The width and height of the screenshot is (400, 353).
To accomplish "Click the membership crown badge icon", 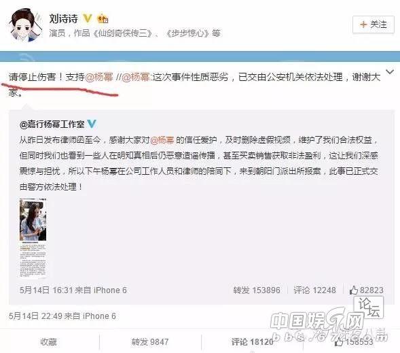I will point(103,18).
